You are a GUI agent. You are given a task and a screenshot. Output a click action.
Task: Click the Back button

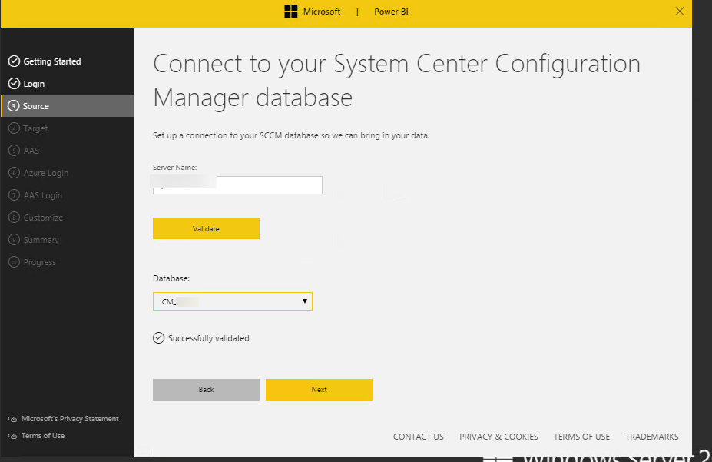pos(206,390)
